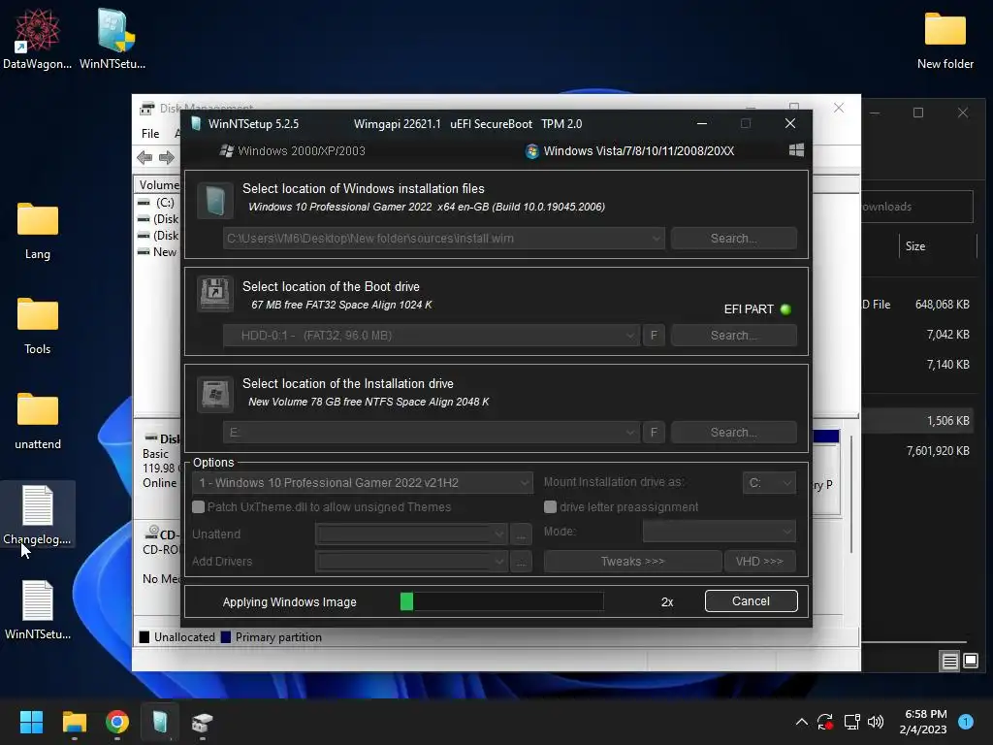Expand the HDD-0:1 boot drive dropdown
993x745 pixels.
click(x=630, y=335)
